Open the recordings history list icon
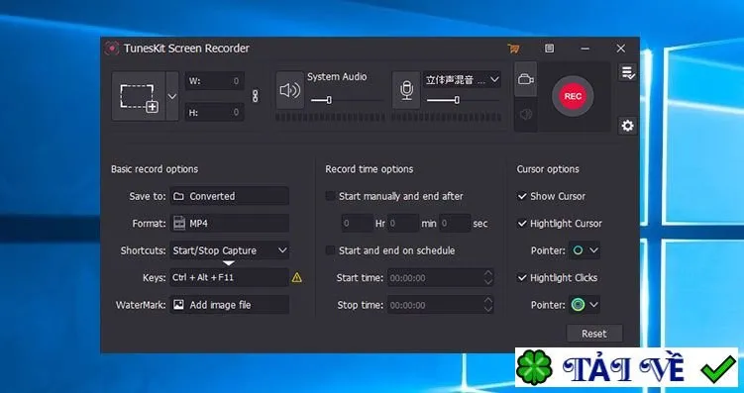Screen dimensions: 744x393 (x=627, y=72)
